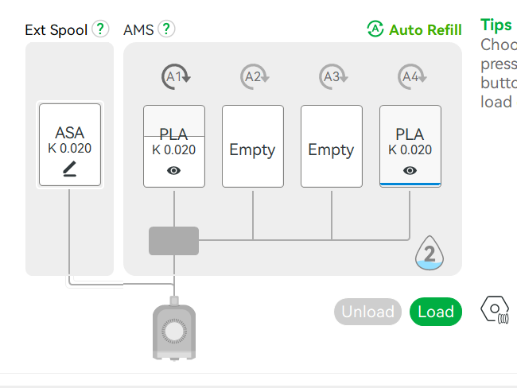Click the "Tips" heading
This screenshot has height=388, width=517.
point(496,25)
